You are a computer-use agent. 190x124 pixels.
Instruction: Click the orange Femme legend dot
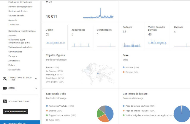point(123,72)
